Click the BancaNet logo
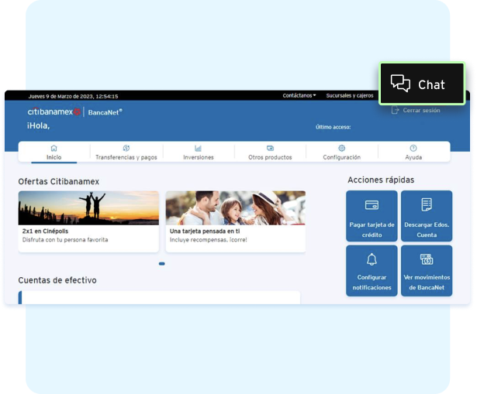The height and width of the screenshot is (394, 477). (105, 112)
